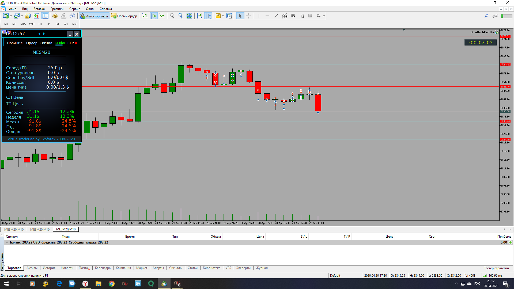Open Позиция tab in VirtualTradePad panel

(15, 43)
